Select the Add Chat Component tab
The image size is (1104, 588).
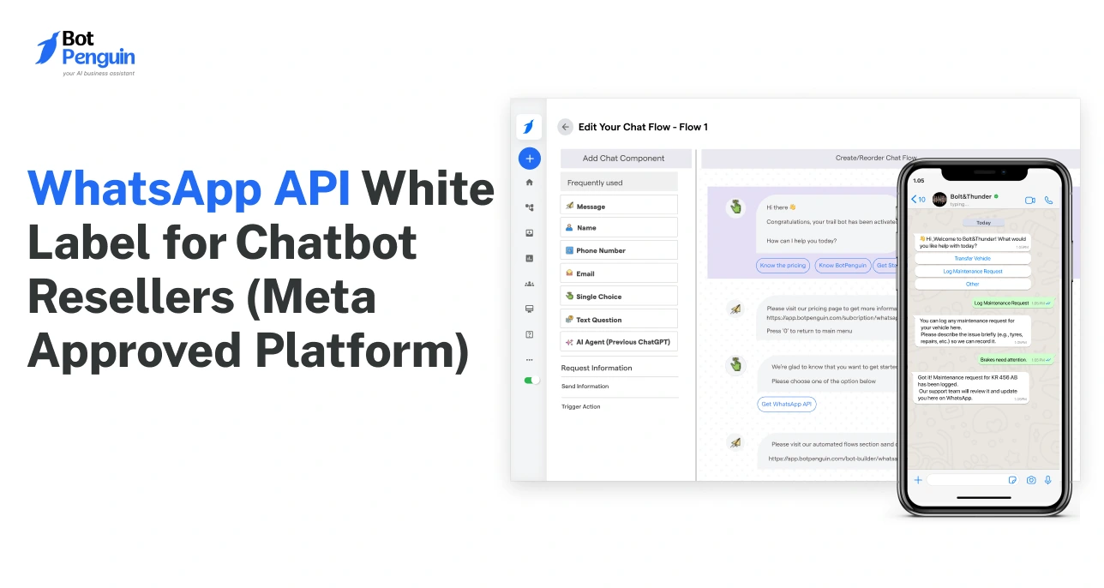(x=626, y=159)
